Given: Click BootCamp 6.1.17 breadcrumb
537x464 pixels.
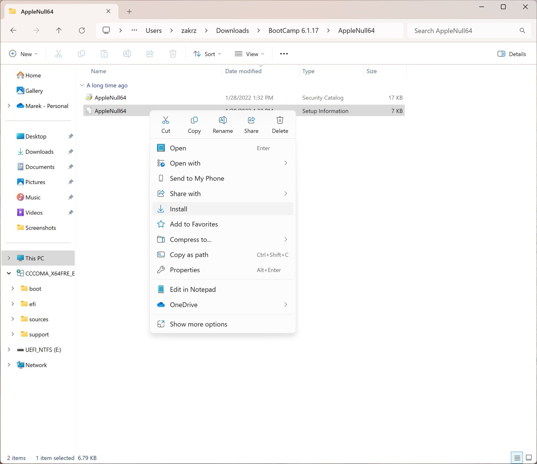Looking at the screenshot, I should [x=293, y=30].
